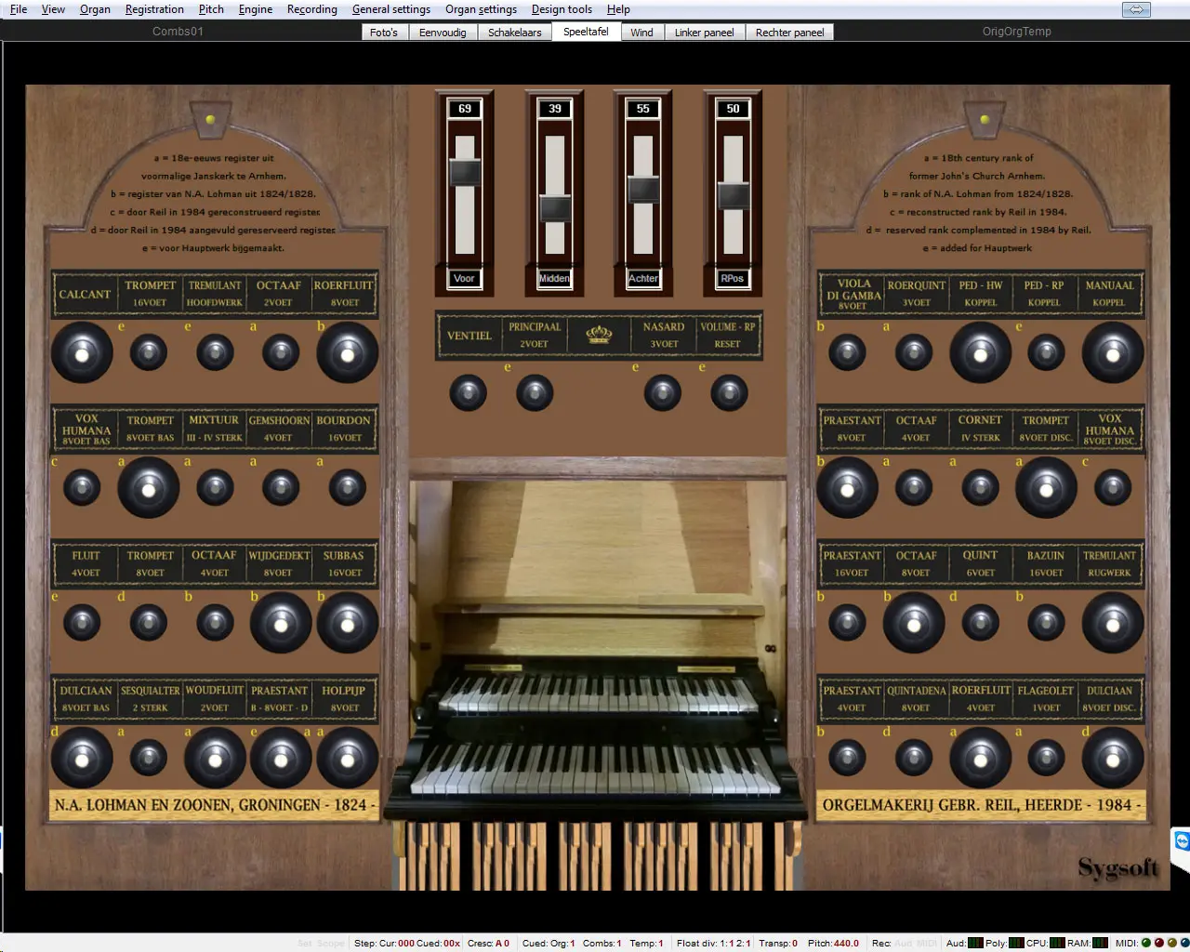Pull the Mixtuur III-IV sterk stop knob
Viewport: 1190px width, 952px height.
(215, 488)
